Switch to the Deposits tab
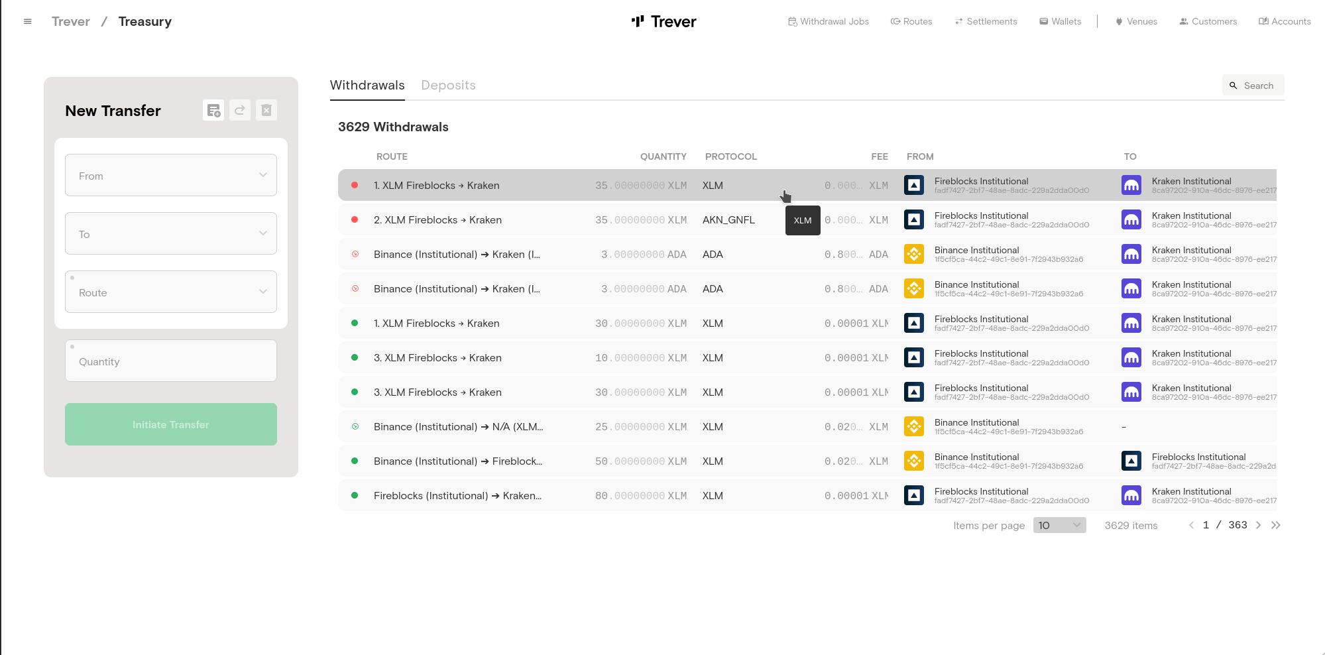The height and width of the screenshot is (655, 1325). (448, 85)
